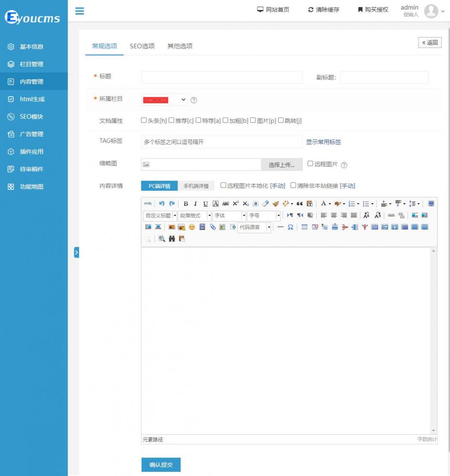Open 字号 font size dropdown
The width and height of the screenshot is (450, 476).
tap(279, 216)
